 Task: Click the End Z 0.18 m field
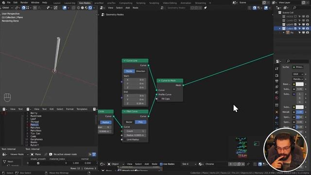pos(135,104)
